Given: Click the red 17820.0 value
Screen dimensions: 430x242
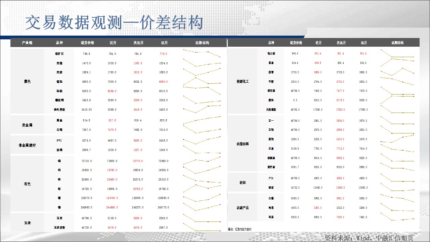Looking at the screenshot, I should coord(341,110).
